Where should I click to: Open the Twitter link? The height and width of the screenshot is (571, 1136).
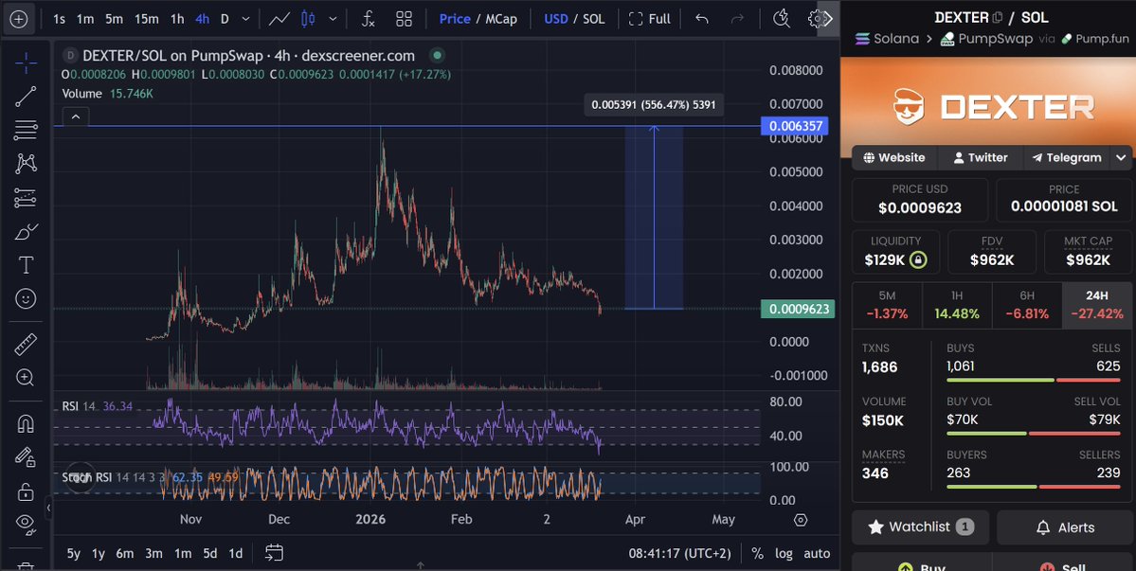click(981, 157)
